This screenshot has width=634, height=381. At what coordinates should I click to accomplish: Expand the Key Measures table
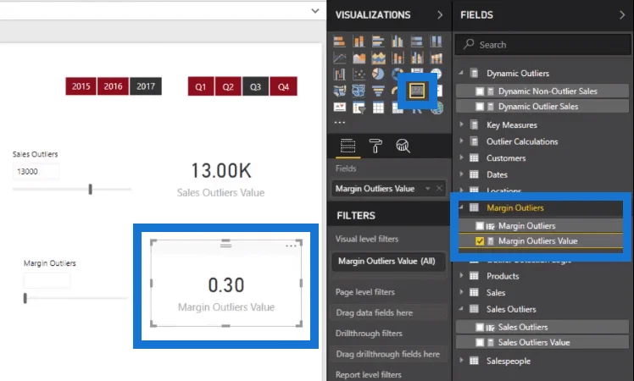(461, 124)
